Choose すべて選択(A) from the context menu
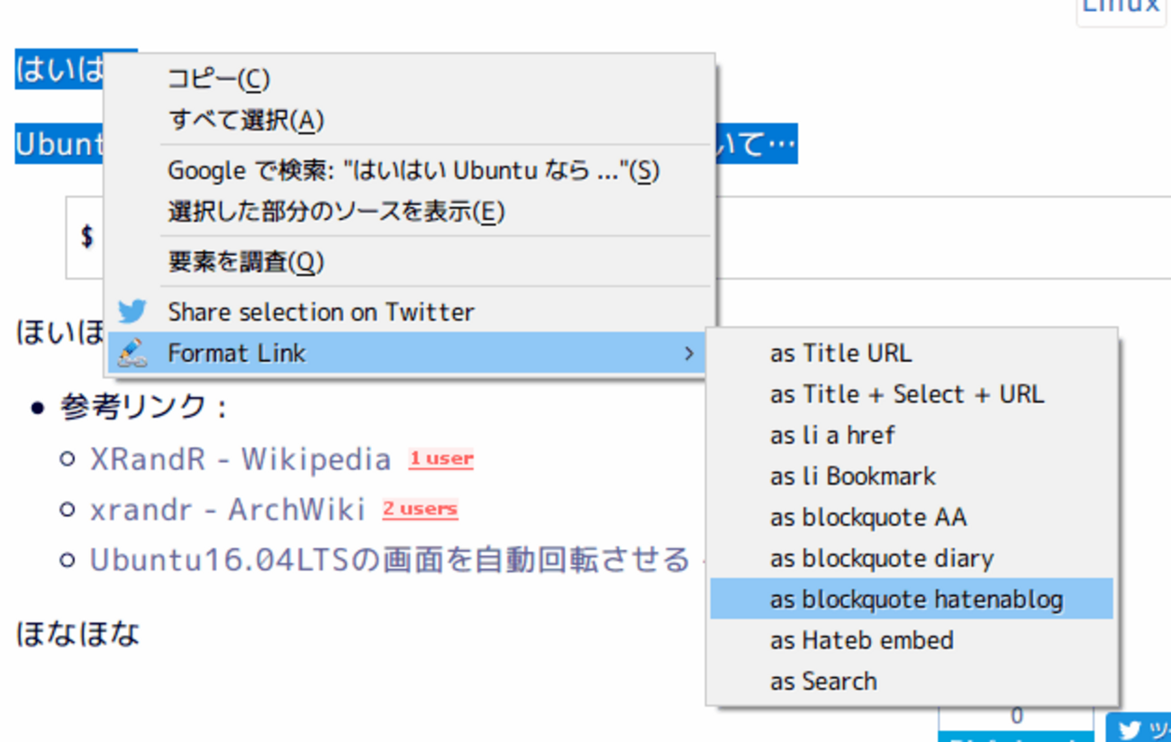Viewport: 1171px width, 742px height. [x=246, y=121]
